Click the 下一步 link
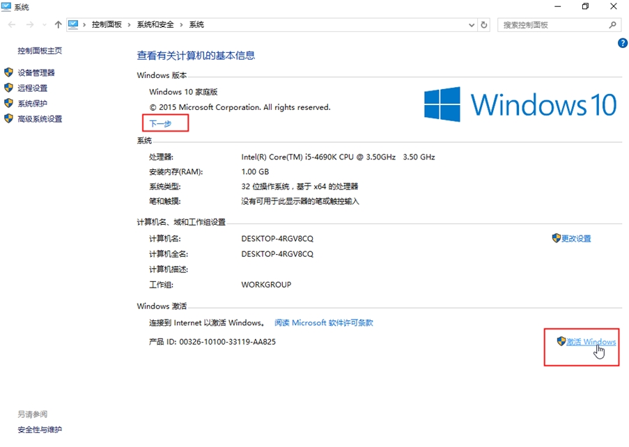The image size is (629, 447). (160, 123)
